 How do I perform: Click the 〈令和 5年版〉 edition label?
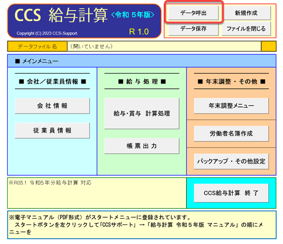click(133, 15)
